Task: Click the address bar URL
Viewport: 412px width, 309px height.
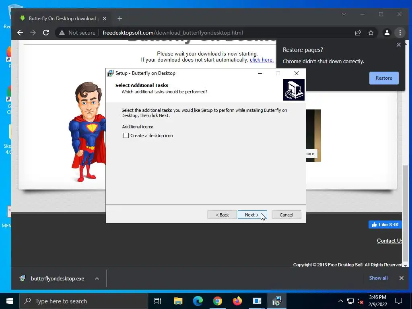Action: coord(173,33)
